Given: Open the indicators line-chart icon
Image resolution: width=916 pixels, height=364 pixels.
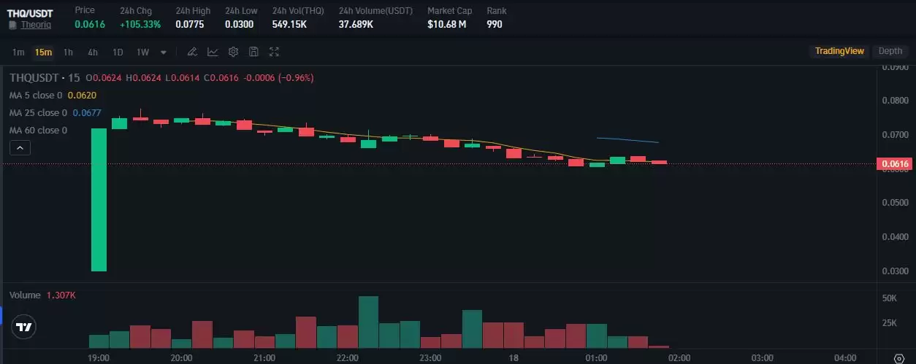Looking at the screenshot, I should [213, 52].
